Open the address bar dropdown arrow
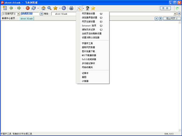182x136 pixels. 175,14
